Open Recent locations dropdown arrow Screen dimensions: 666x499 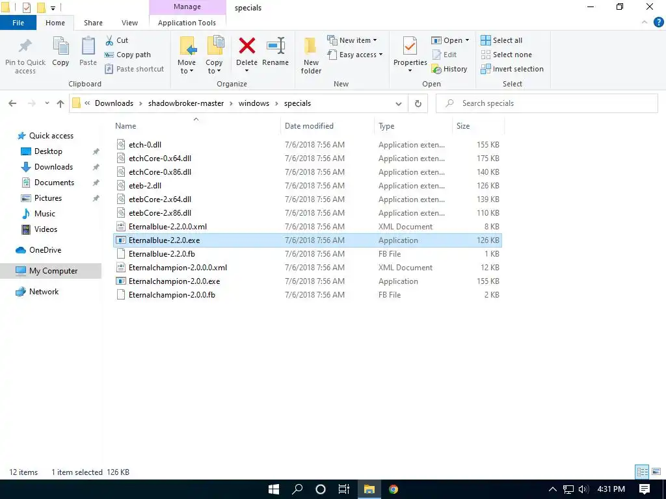pyautogui.click(x=47, y=103)
